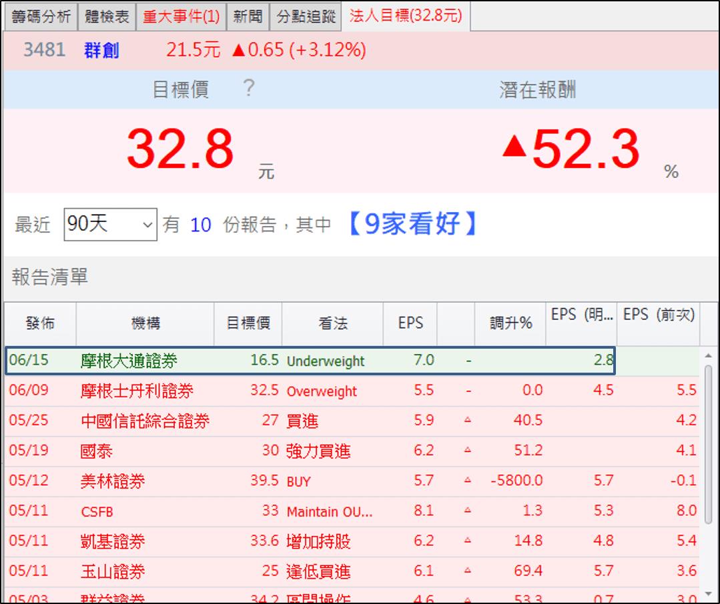Click the 分點追蹤 tab
This screenshot has height=604, width=720.
point(304,17)
